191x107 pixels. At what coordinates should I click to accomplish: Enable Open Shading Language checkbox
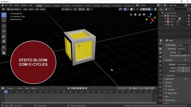(x=189, y=56)
